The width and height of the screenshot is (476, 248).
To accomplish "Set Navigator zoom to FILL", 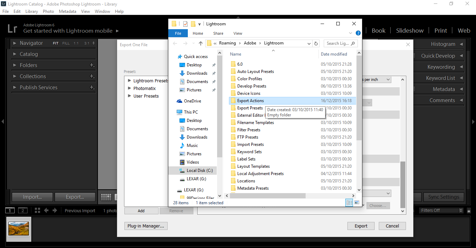I will pos(66,43).
